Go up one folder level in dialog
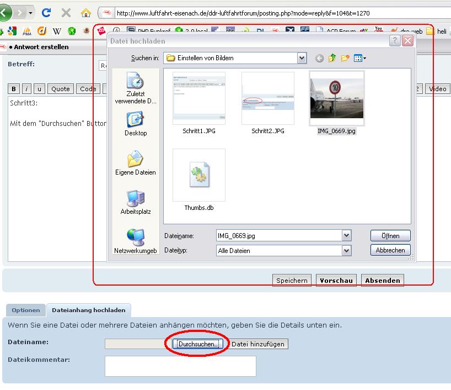This screenshot has height=390, width=451. click(332, 58)
